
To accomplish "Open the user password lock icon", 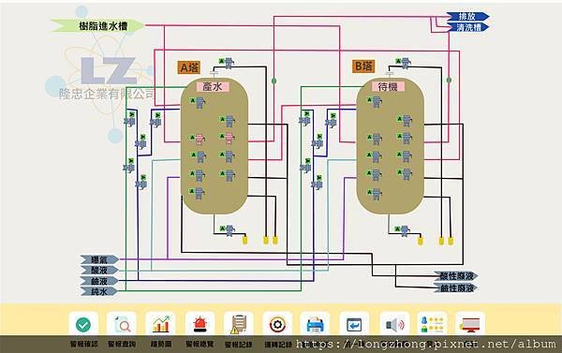I will 432,325.
